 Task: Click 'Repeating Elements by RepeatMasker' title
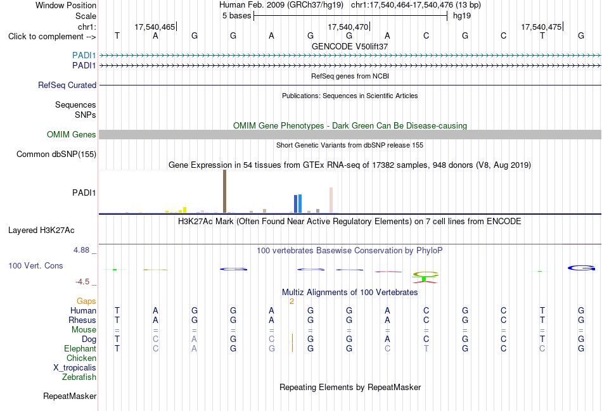tap(350, 387)
